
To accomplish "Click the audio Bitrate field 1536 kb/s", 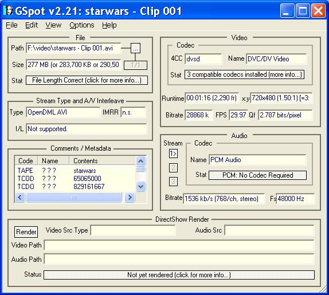I will click(224, 199).
